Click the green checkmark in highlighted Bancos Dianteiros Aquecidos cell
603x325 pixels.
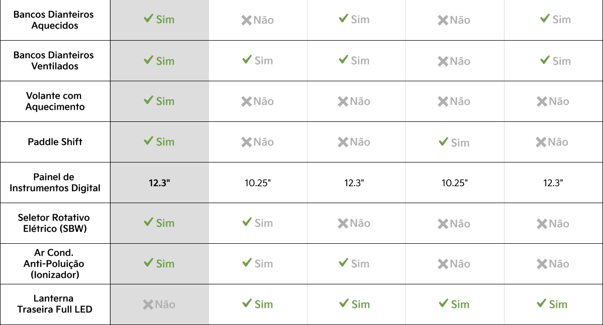148,19
